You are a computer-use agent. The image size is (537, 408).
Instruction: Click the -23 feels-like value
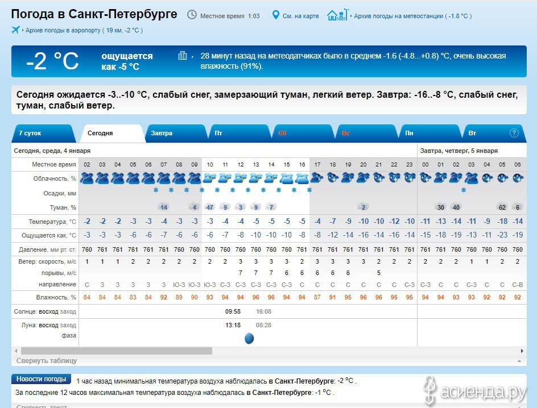click(x=502, y=235)
